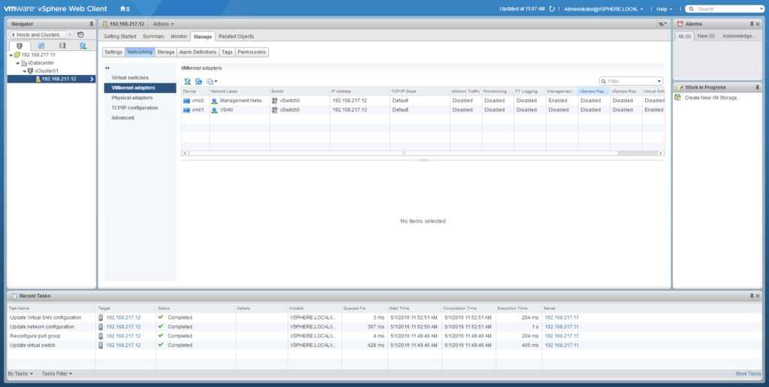Switch to the Monitor tab
769x387 pixels.
tap(179, 36)
